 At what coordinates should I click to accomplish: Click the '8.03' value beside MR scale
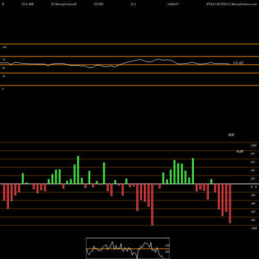click(x=240, y=152)
